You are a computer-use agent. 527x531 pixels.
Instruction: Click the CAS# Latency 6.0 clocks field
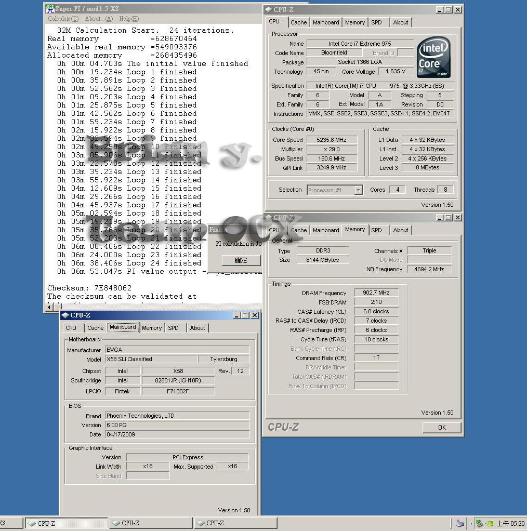[x=376, y=311]
